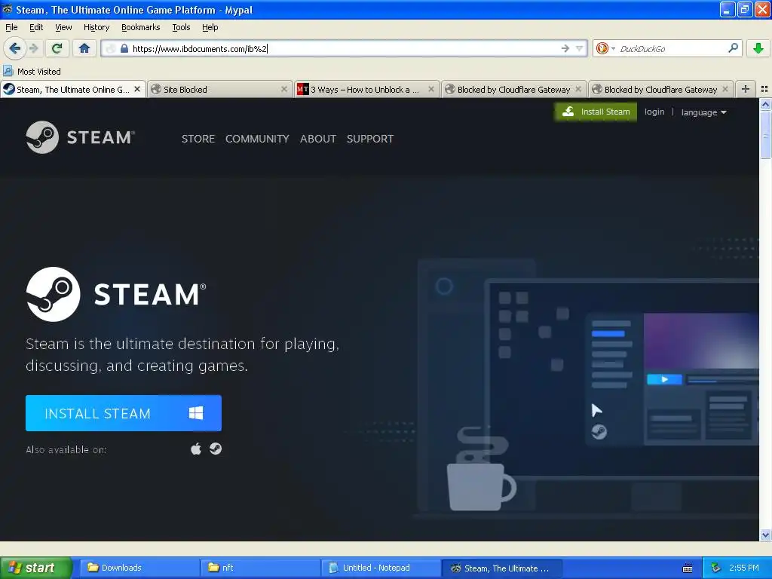This screenshot has height=579, width=772.
Task: Open the Help menu
Action: (210, 27)
